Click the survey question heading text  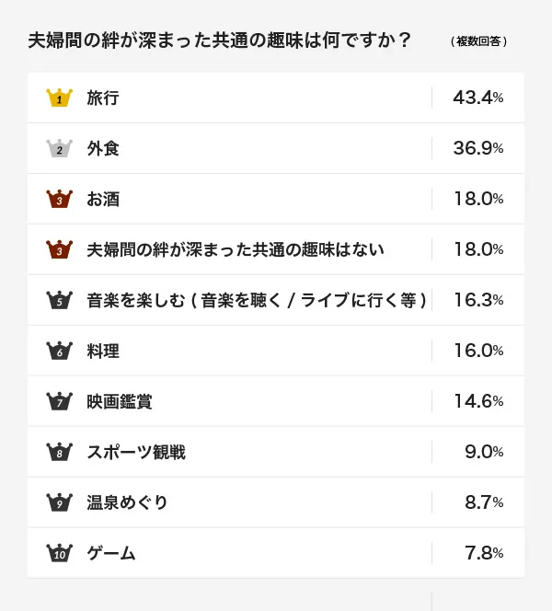pyautogui.click(x=220, y=41)
